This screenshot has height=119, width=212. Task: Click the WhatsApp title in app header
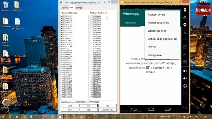tap(131, 14)
